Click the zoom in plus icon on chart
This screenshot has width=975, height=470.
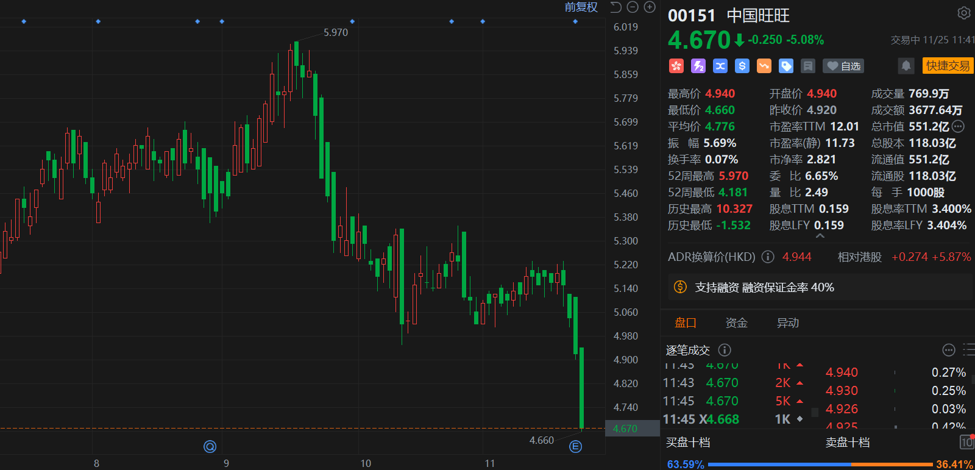click(x=650, y=7)
